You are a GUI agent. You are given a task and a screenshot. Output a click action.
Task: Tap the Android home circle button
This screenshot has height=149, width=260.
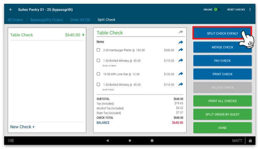click(x=130, y=141)
